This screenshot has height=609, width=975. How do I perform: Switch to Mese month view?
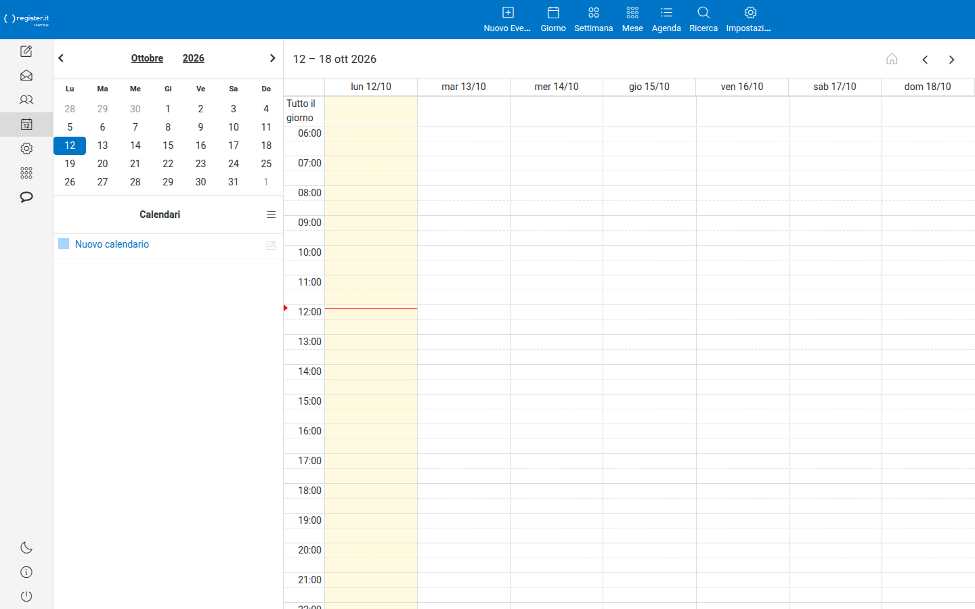click(x=632, y=19)
